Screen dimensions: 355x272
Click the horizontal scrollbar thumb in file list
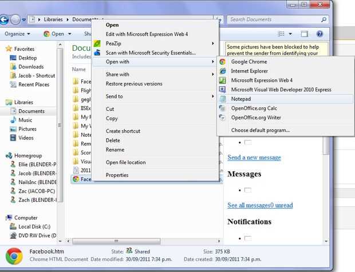(116, 241)
